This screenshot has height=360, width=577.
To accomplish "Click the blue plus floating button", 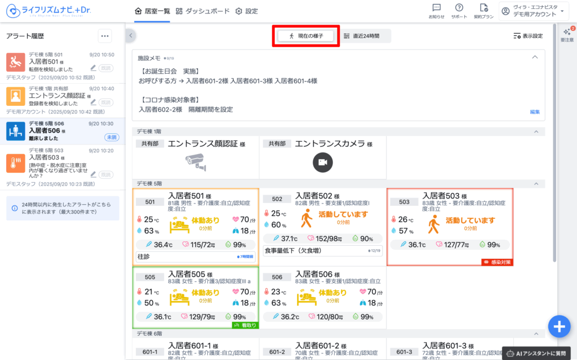I will point(559,326).
